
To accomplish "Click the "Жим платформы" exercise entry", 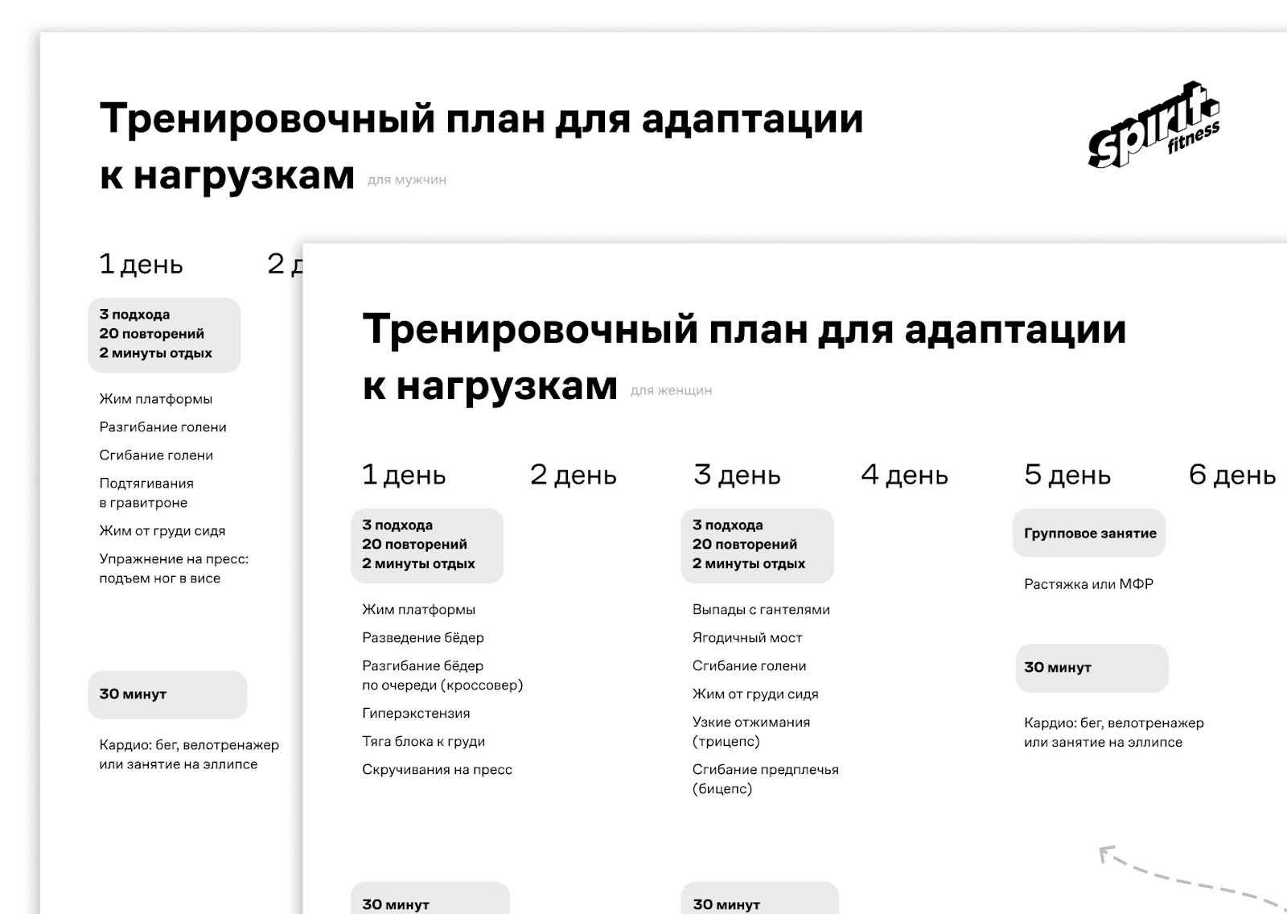I will tap(419, 609).
